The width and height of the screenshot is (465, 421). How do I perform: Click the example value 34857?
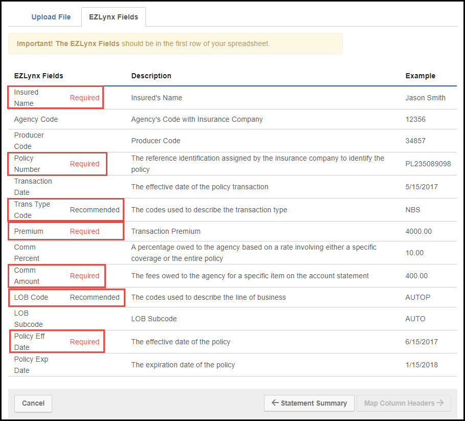tap(415, 141)
